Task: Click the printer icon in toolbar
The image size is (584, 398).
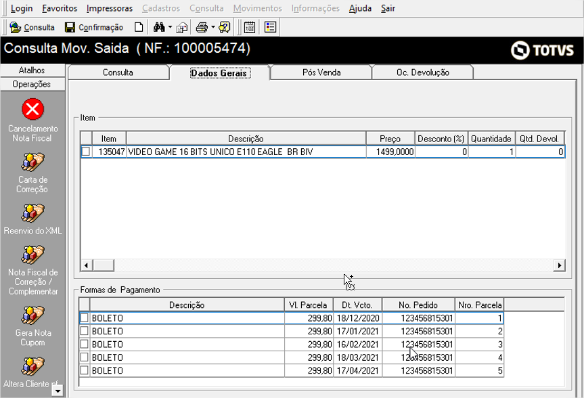Action: [x=202, y=27]
